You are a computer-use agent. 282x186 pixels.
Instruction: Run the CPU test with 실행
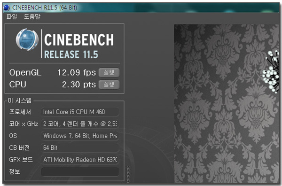109,85
